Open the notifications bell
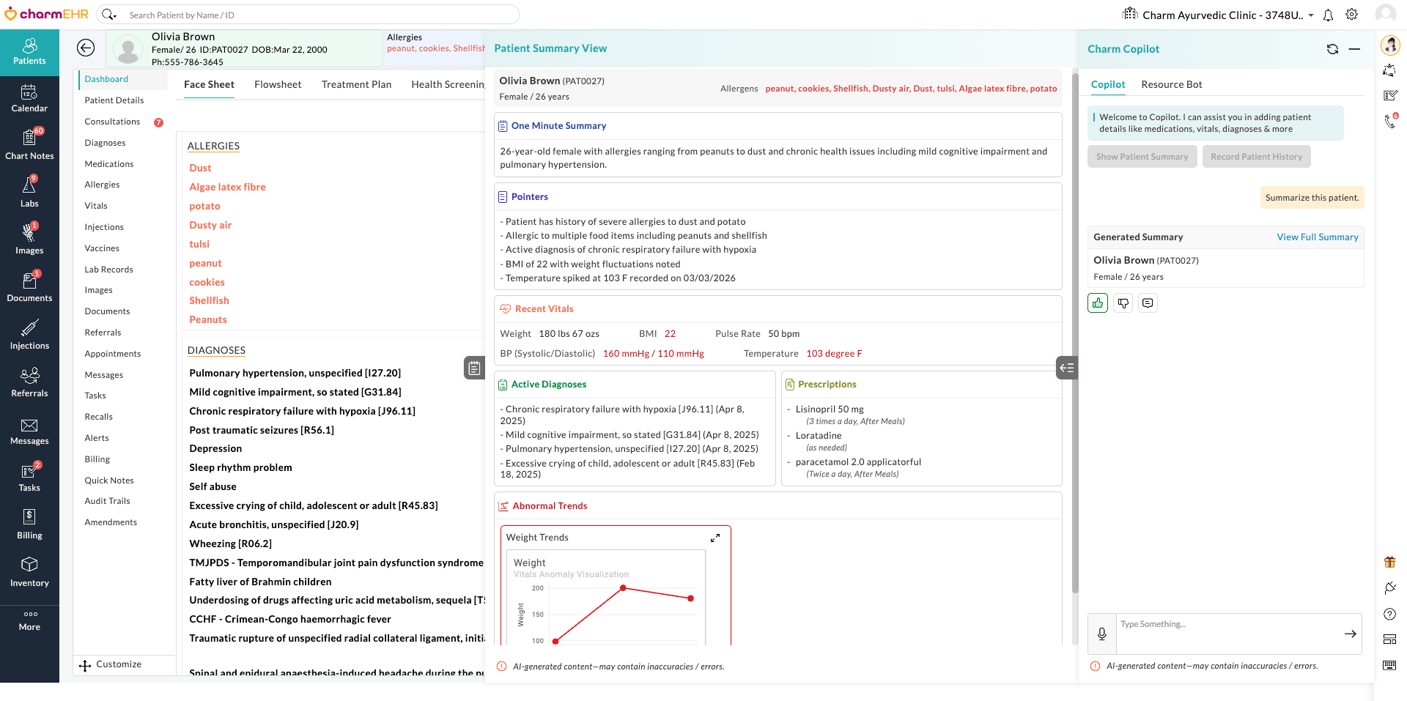Screen dimensions: 1407x701 tap(1328, 15)
